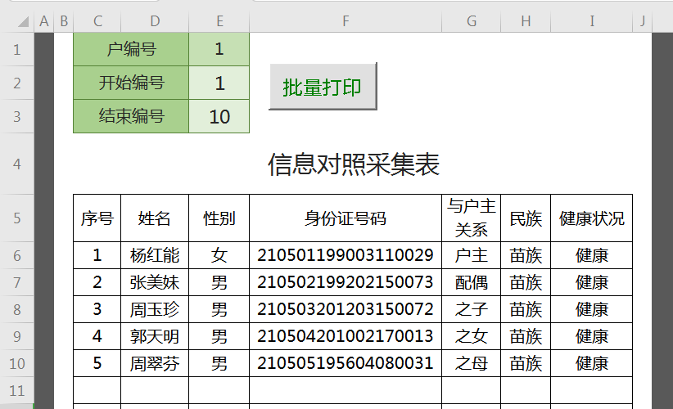
Task: Click the 户编号 label cell
Action: pyautogui.click(x=131, y=49)
